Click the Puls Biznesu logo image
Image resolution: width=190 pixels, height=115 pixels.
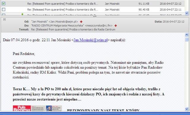pyautogui.click(x=22, y=108)
